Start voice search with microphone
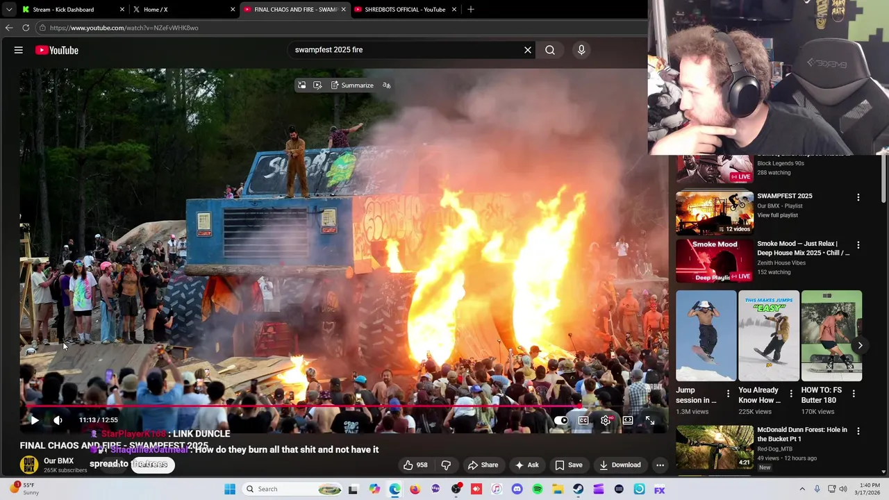The height and width of the screenshot is (500, 889). [581, 50]
